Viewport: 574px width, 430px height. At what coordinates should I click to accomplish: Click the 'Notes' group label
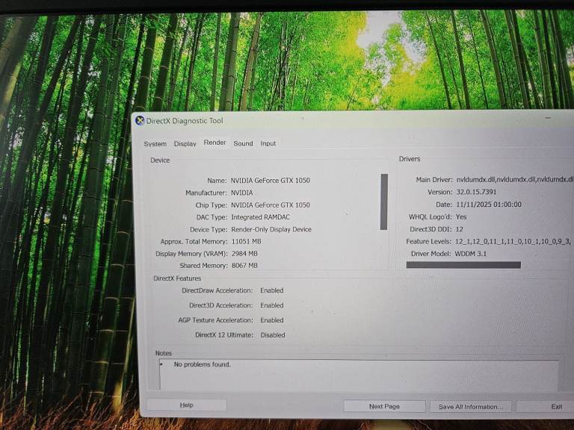(x=163, y=353)
